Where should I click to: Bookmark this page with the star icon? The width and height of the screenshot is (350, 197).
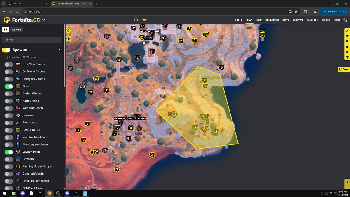click(x=296, y=11)
